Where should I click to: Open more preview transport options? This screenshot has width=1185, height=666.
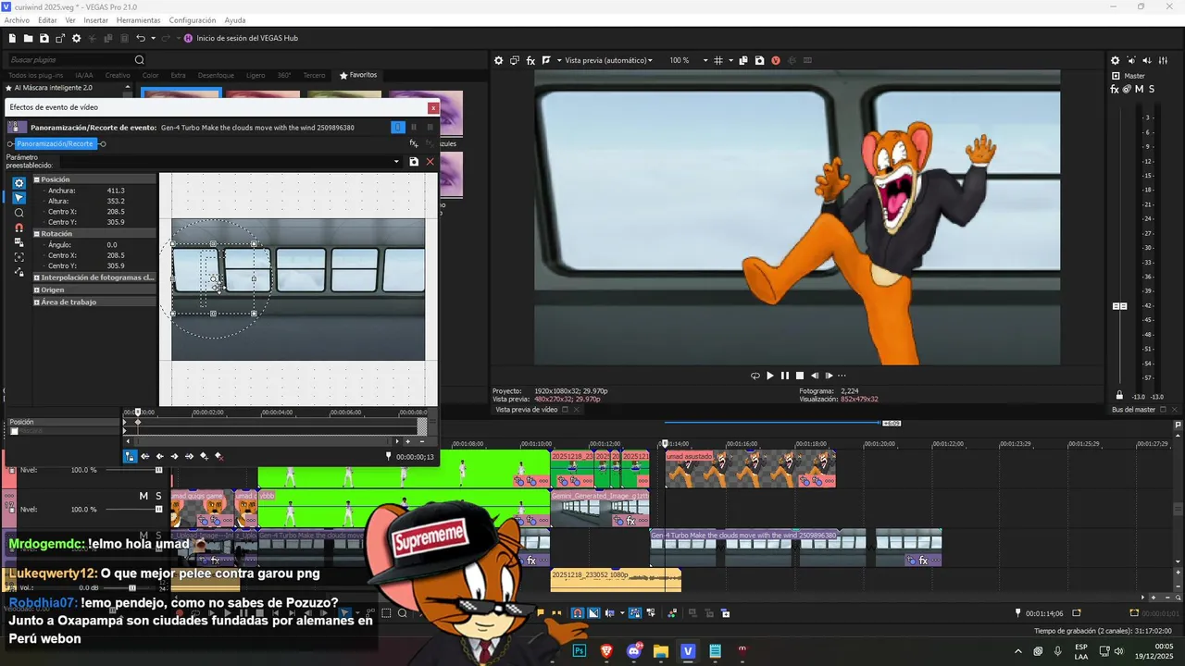point(842,376)
